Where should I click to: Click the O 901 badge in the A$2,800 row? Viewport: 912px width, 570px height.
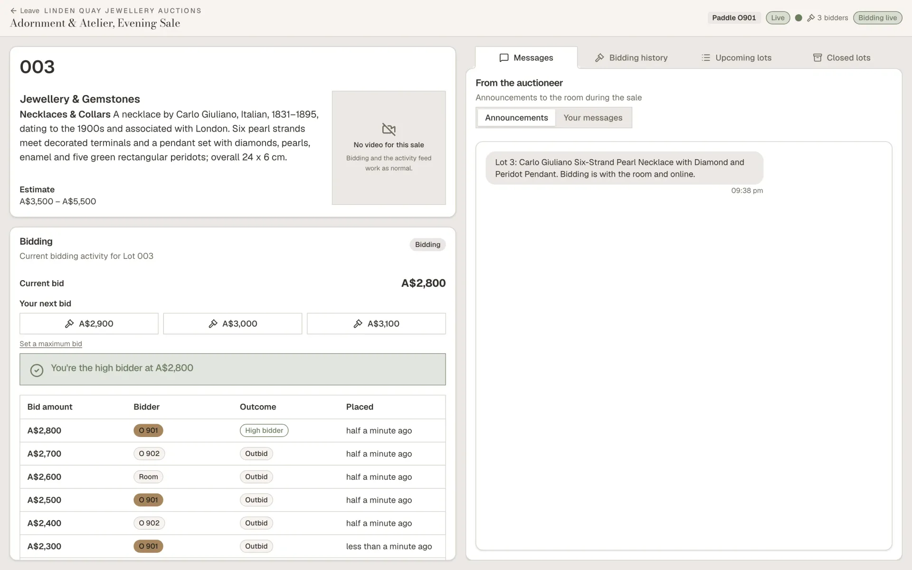pyautogui.click(x=148, y=430)
